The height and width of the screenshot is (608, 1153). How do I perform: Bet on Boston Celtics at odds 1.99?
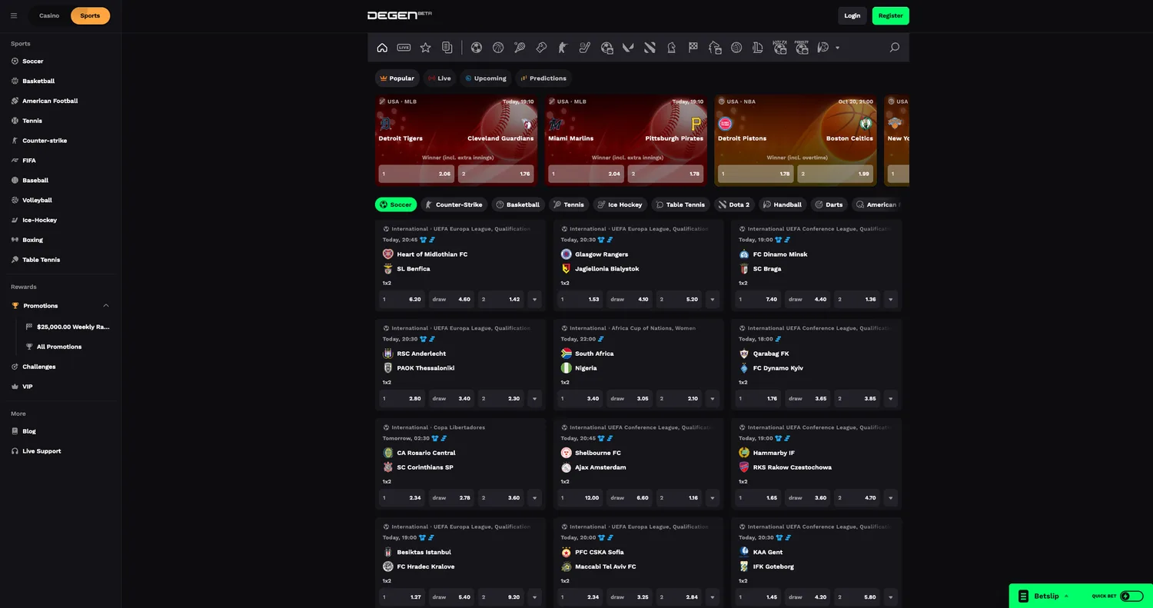coord(836,174)
